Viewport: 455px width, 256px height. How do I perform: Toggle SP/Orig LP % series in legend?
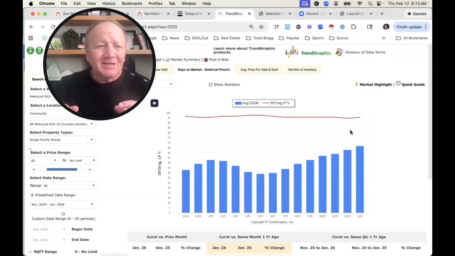[276, 103]
